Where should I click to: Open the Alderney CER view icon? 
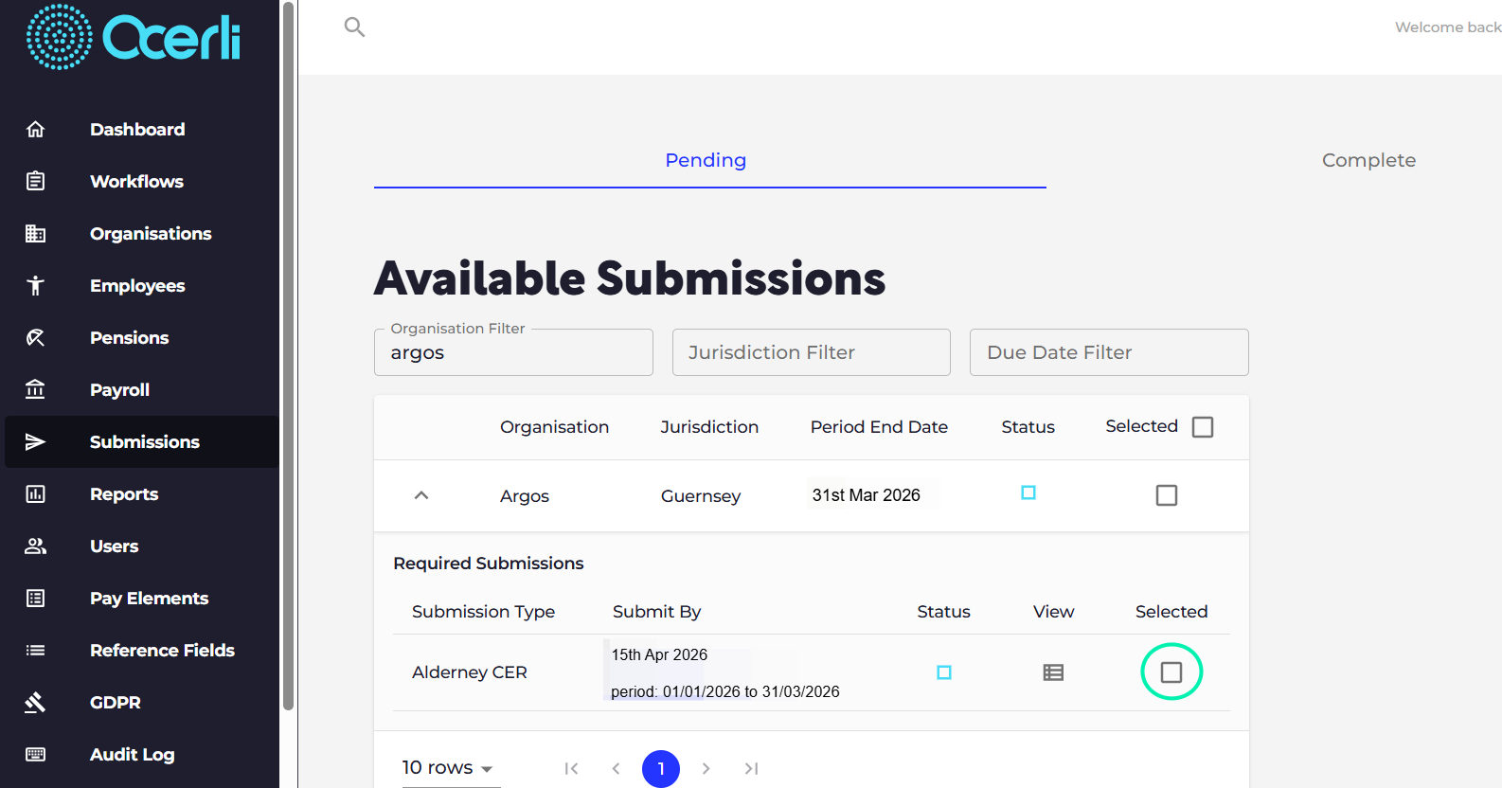coord(1053,672)
